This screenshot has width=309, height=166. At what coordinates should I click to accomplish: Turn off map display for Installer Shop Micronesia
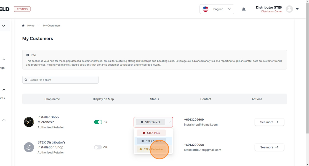(x=98, y=122)
